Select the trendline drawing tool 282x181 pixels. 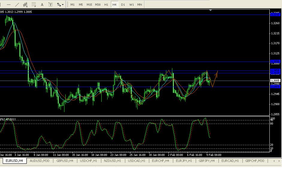[x=17, y=4]
